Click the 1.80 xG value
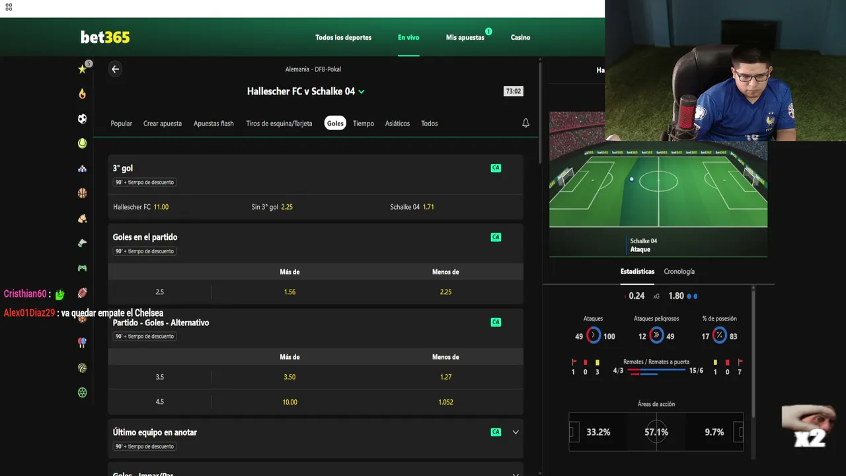 [676, 296]
